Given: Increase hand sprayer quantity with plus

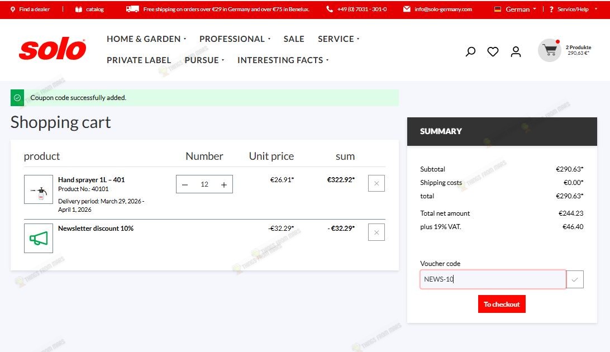Looking at the screenshot, I should 223,184.
